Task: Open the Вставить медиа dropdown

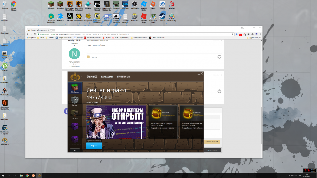Action: coord(212,142)
